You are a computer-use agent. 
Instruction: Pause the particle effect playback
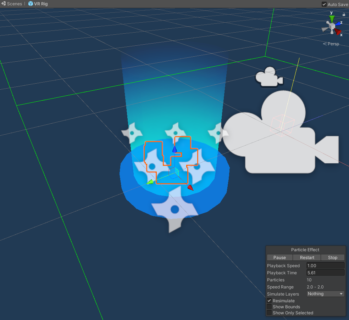pos(279,257)
